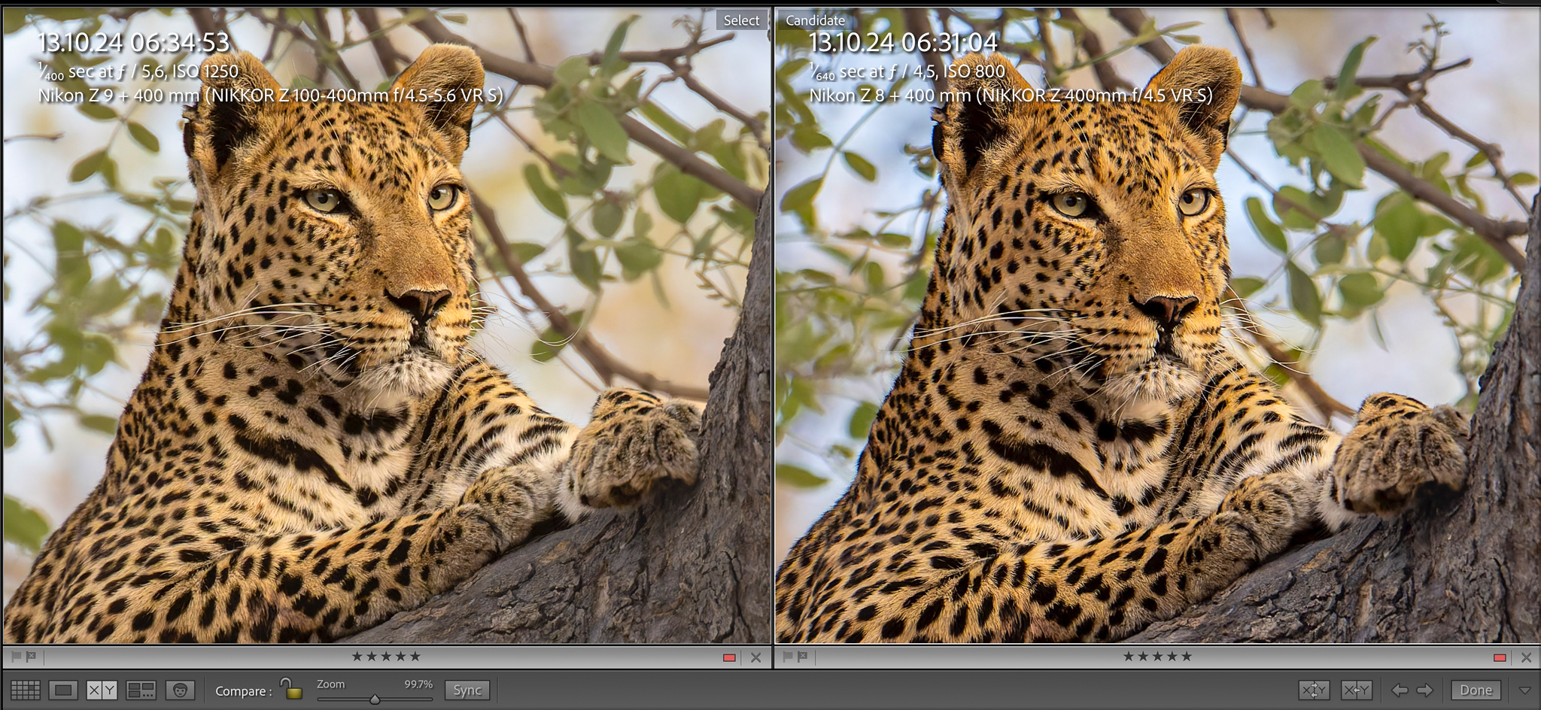Image resolution: width=1541 pixels, height=710 pixels.
Task: Click the 99.7% zoom value
Action: [x=418, y=684]
